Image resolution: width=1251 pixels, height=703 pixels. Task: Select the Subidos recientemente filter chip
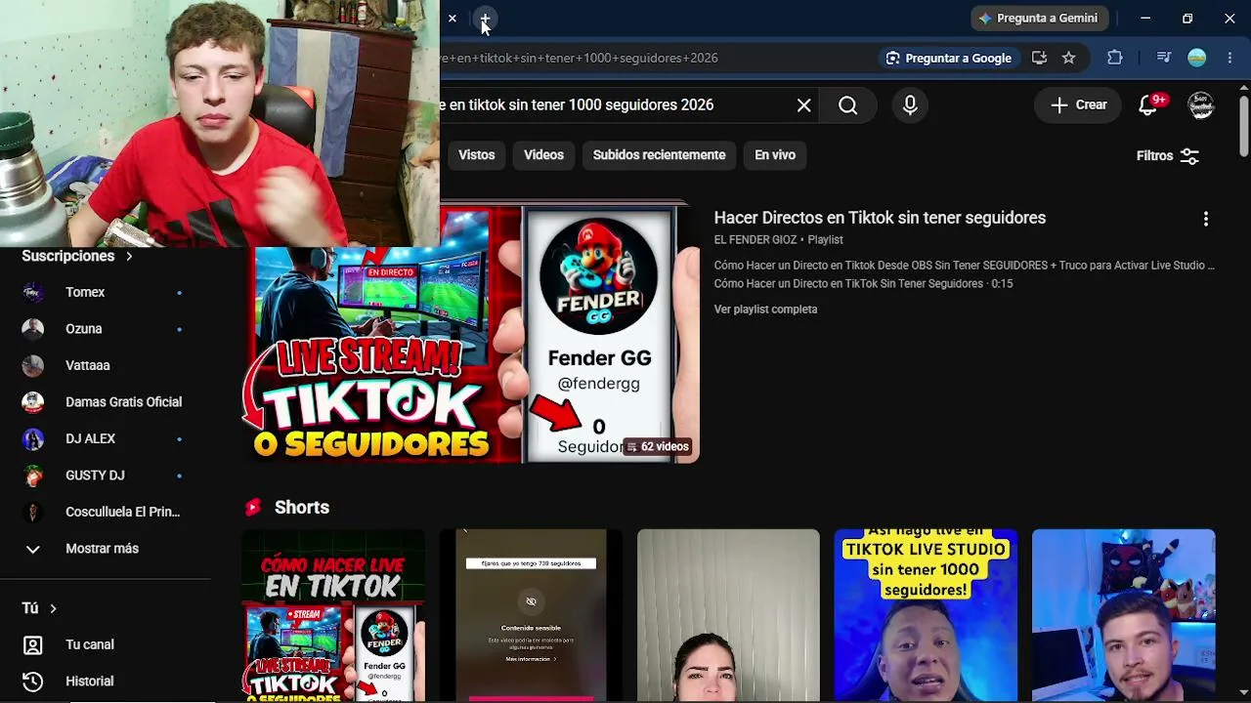659,155
